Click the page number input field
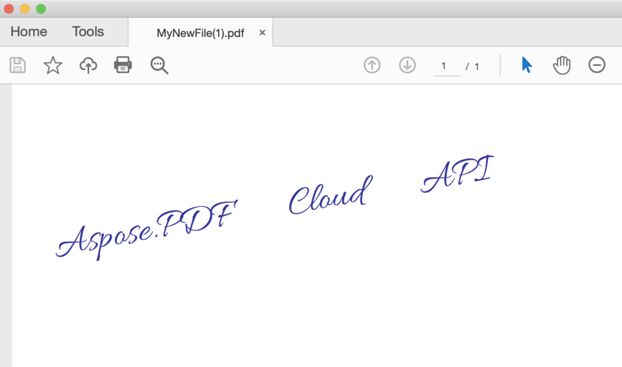This screenshot has height=367, width=622. coord(446,66)
